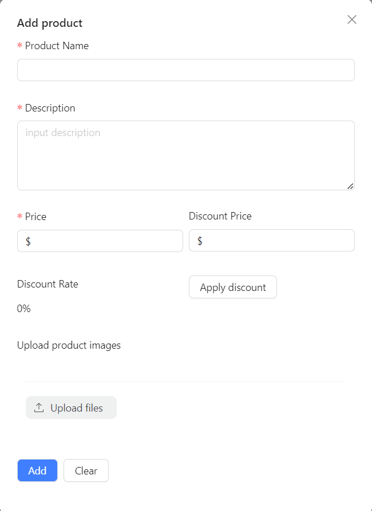Click the 0% discount rate value
372x511 pixels.
coord(24,309)
